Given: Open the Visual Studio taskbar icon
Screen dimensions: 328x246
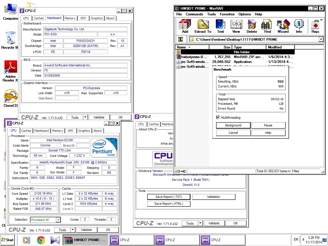Looking at the screenshot, I should tap(55, 240).
